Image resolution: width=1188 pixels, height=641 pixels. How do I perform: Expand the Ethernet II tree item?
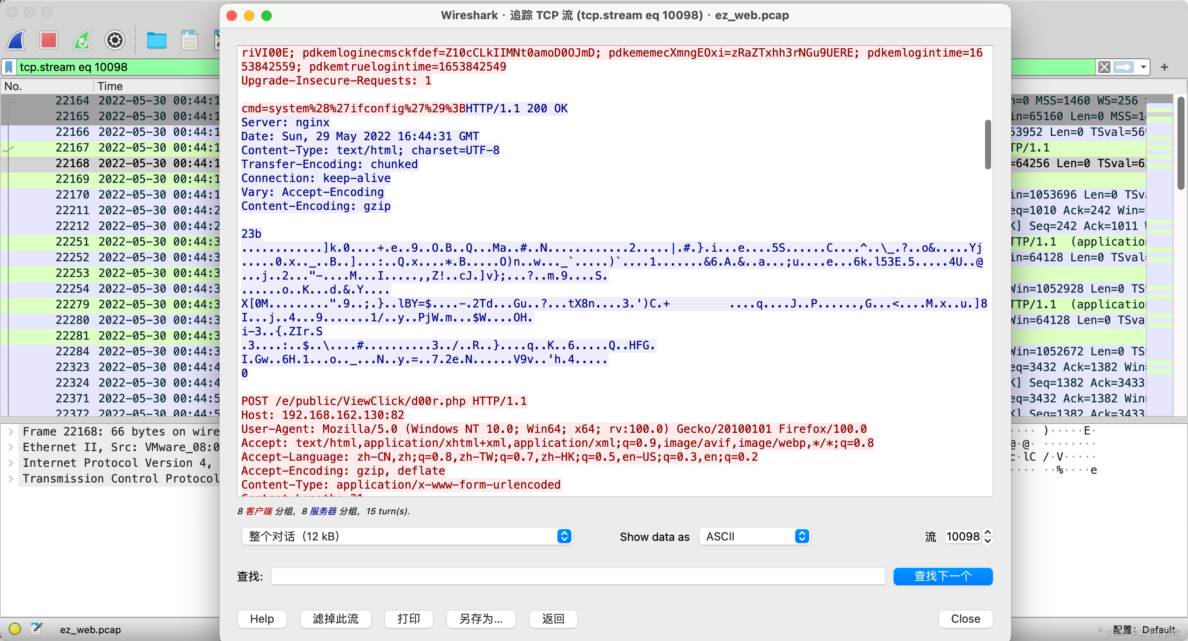click(10, 447)
